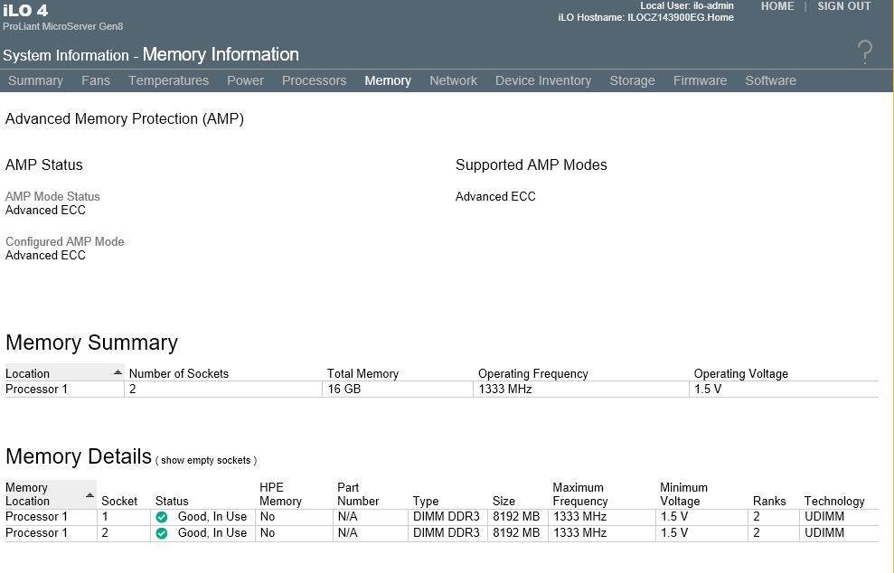View the Network tab
The image size is (894, 573).
click(x=453, y=80)
